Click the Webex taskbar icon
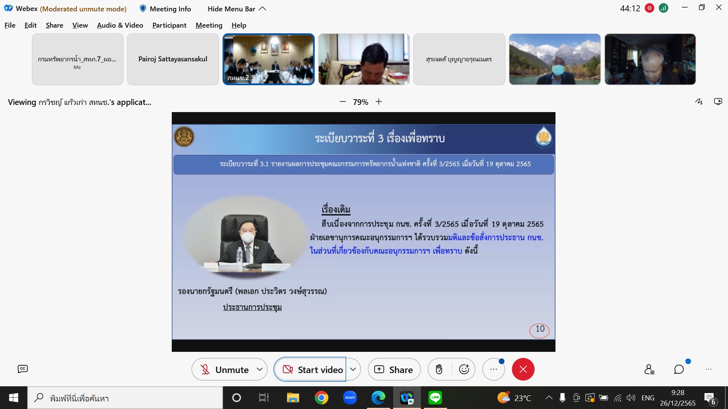 (407, 398)
